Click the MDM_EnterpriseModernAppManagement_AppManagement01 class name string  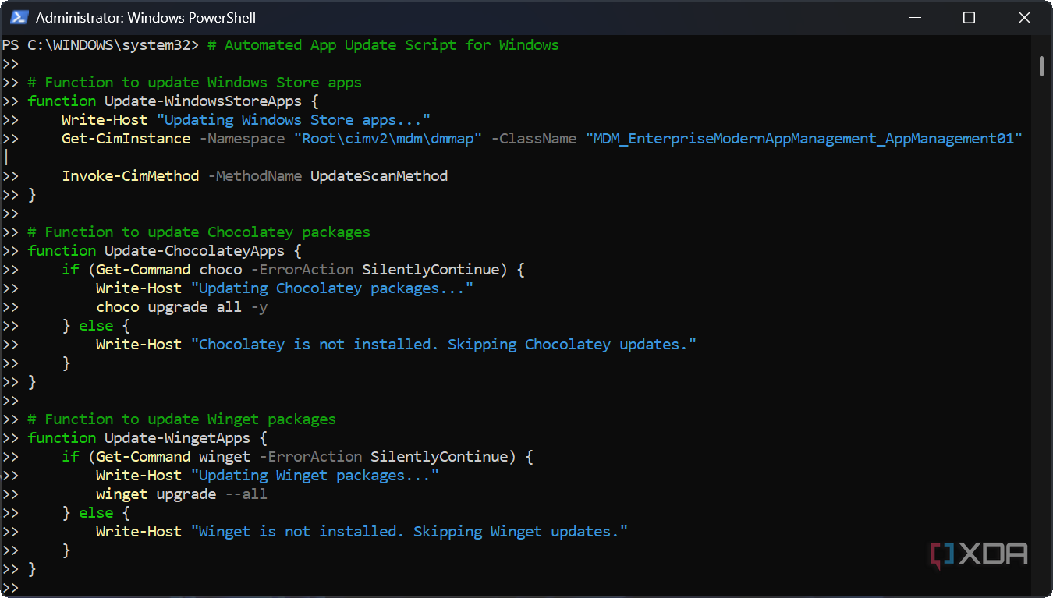coord(804,139)
